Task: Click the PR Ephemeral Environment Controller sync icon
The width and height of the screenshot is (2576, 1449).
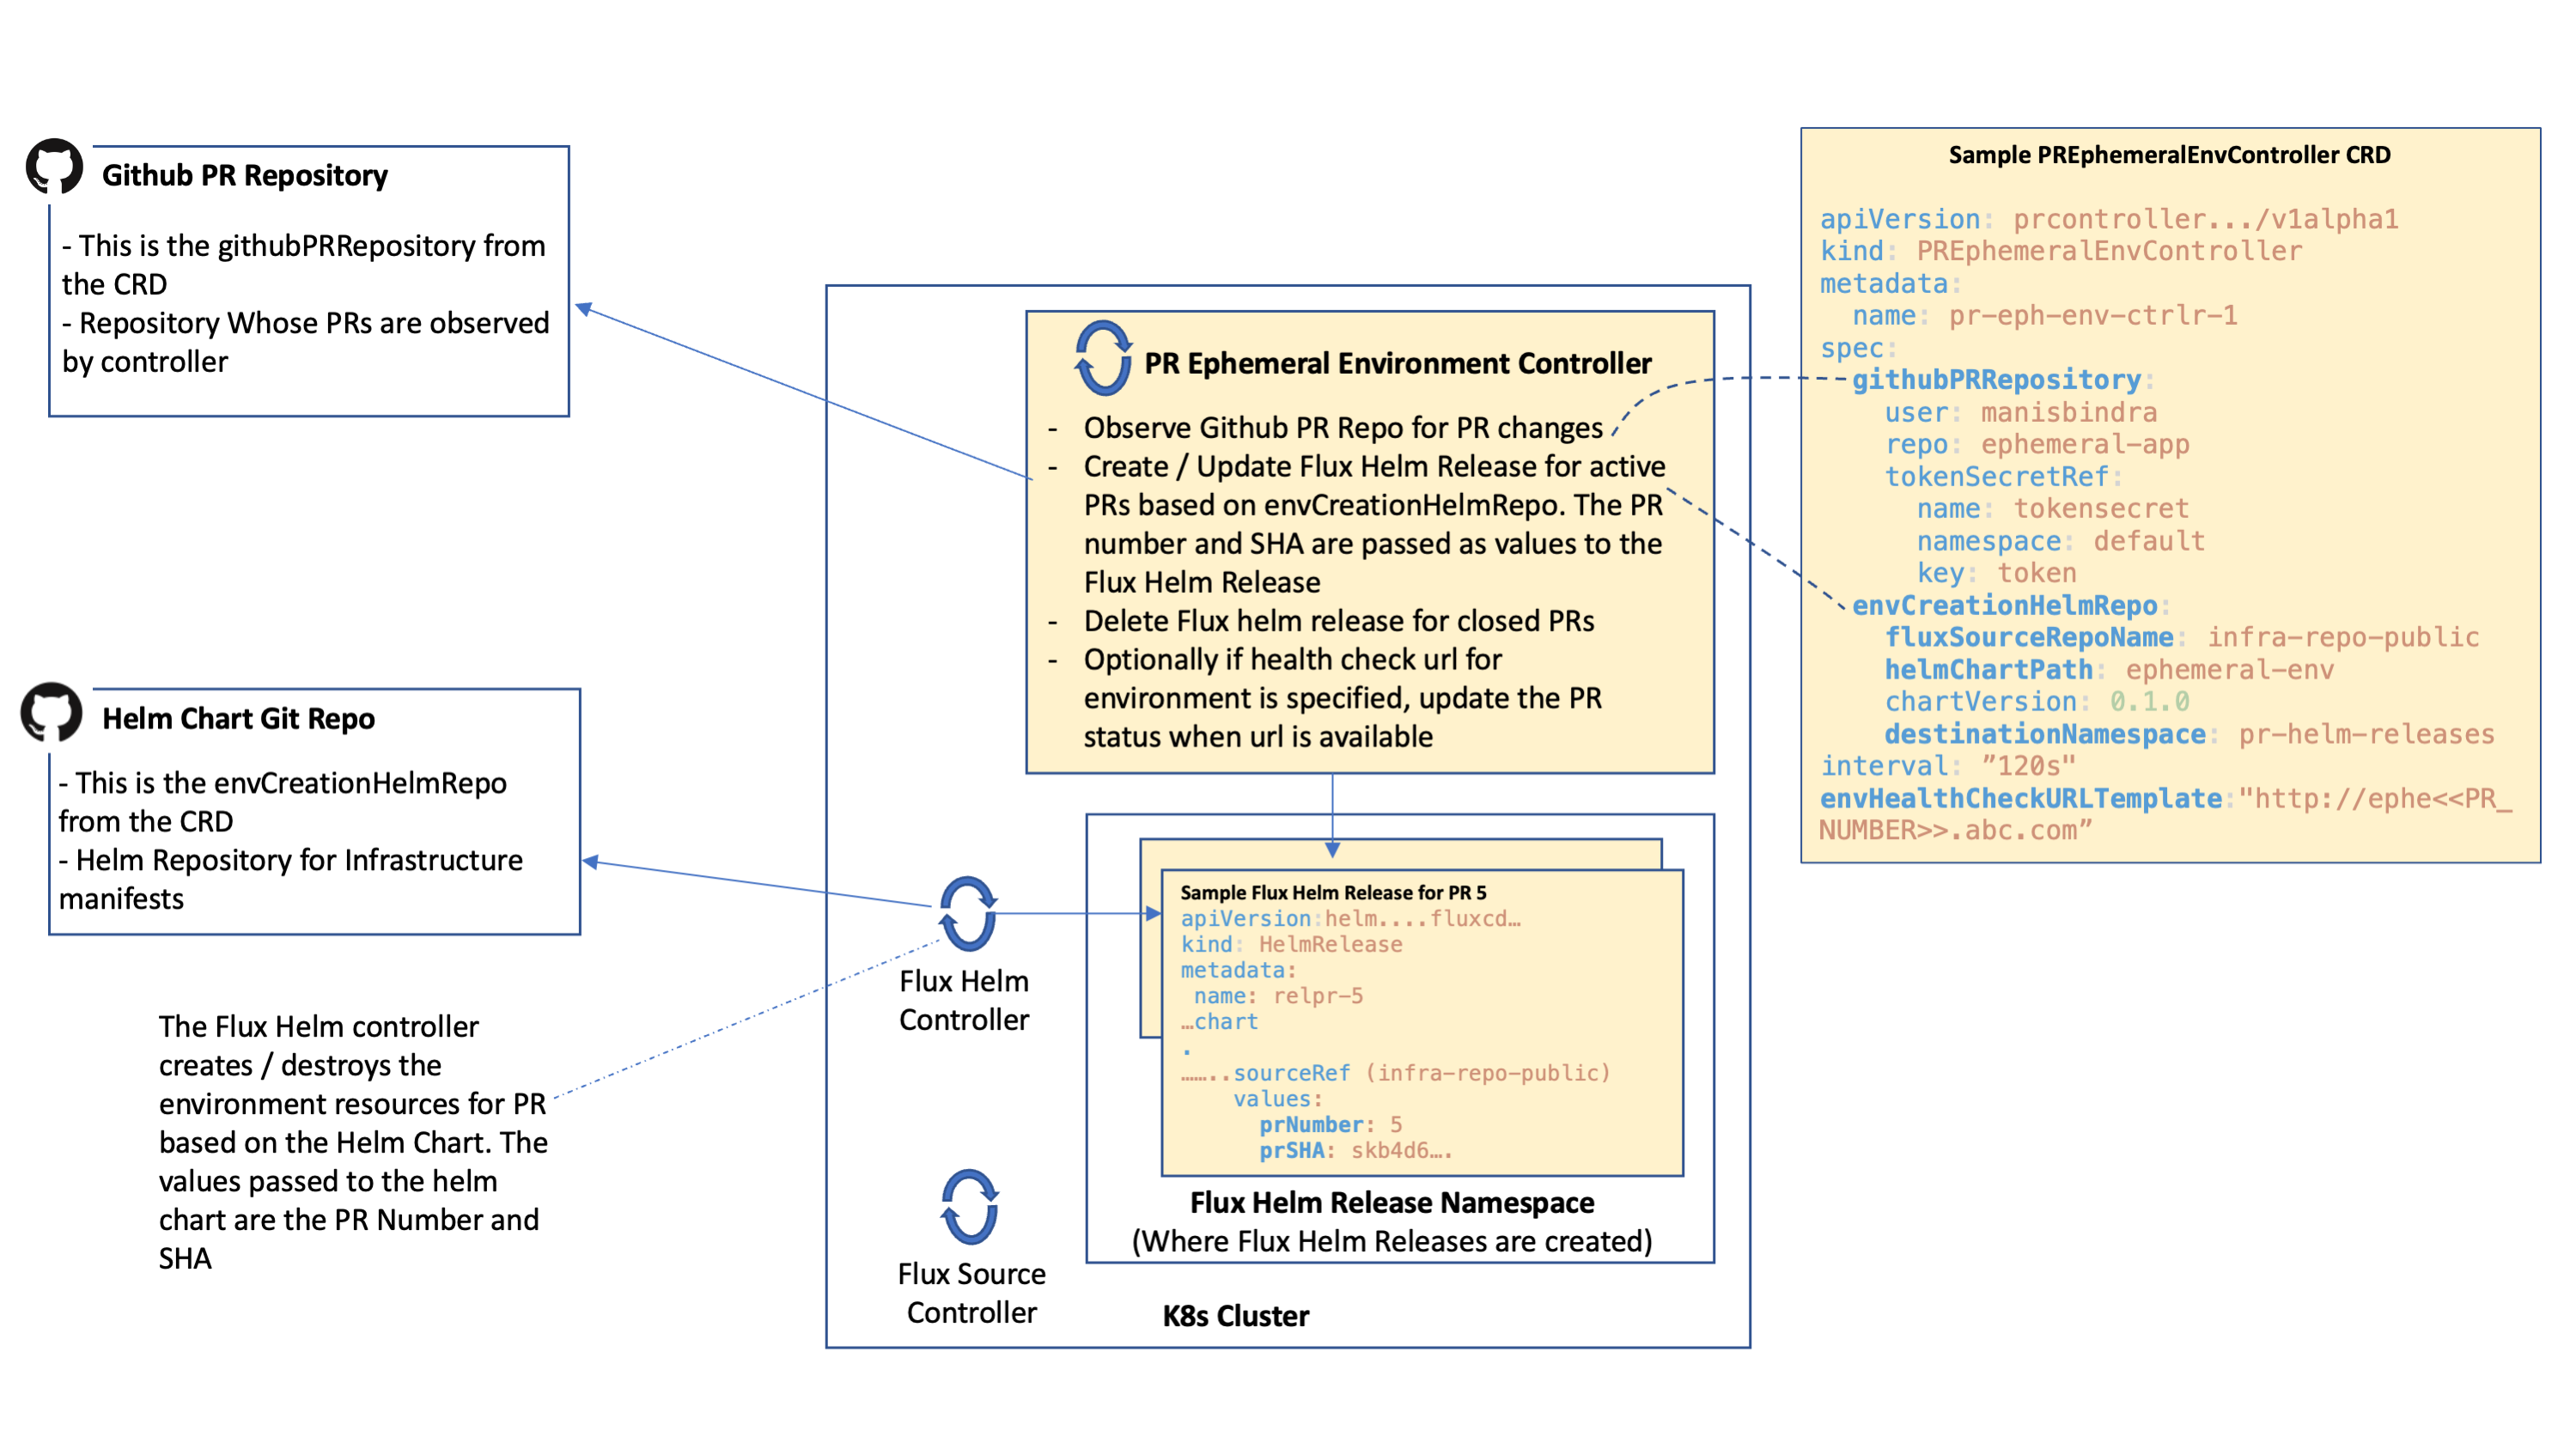Action: (1103, 358)
